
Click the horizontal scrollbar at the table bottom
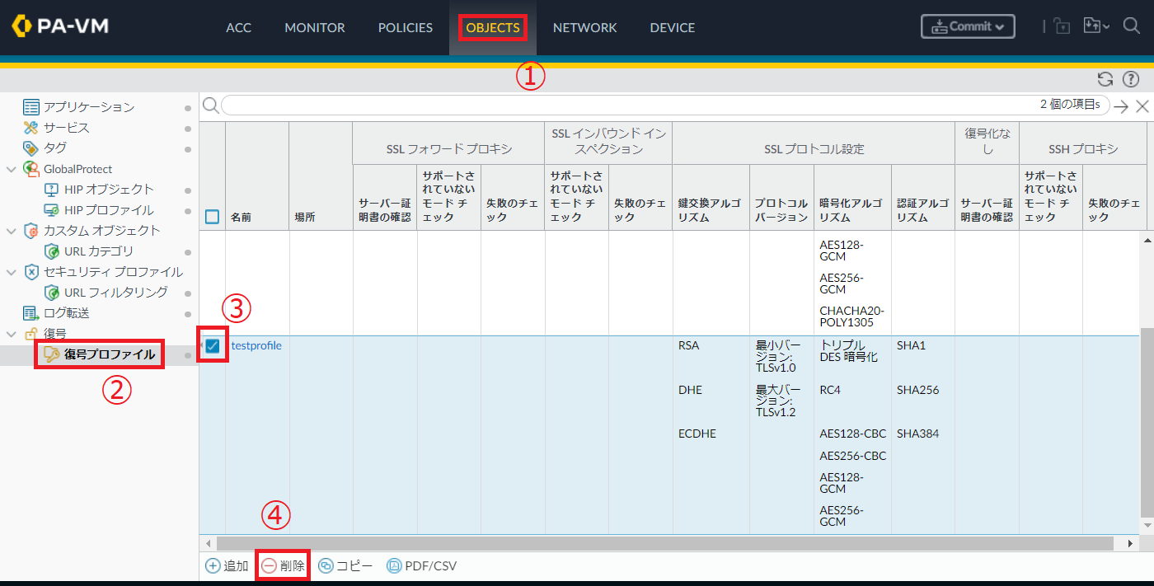(577, 543)
